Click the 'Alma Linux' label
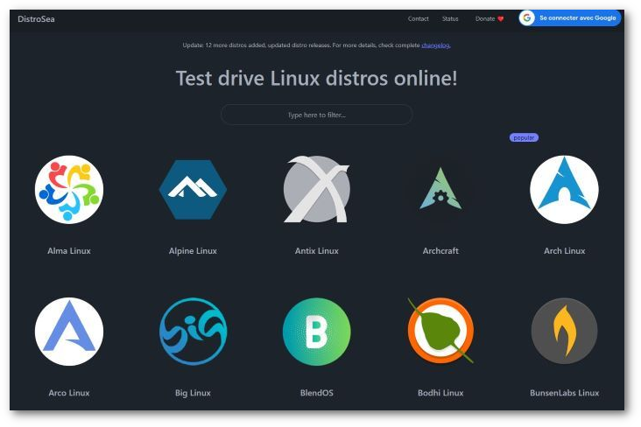The height and width of the screenshot is (427, 641). click(x=69, y=251)
